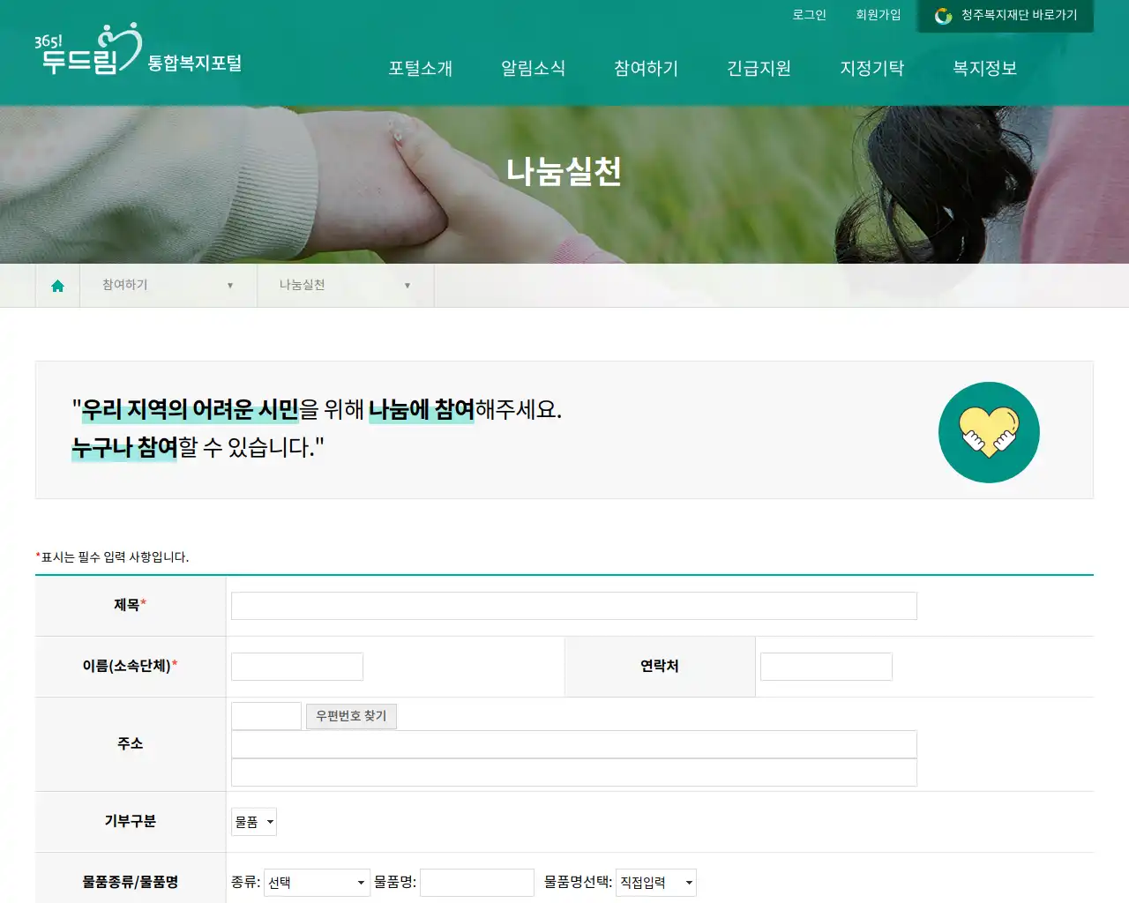
Task: Expand the 참여하기 breadcrumb dropdown
Action: (x=230, y=285)
